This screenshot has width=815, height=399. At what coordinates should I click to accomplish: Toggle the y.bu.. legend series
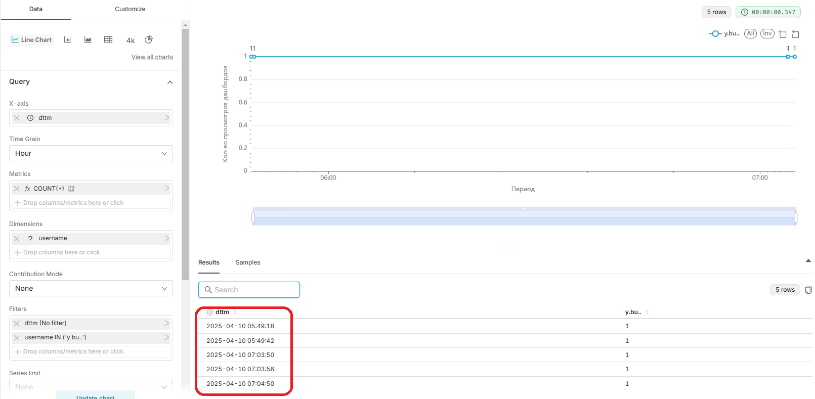[724, 33]
